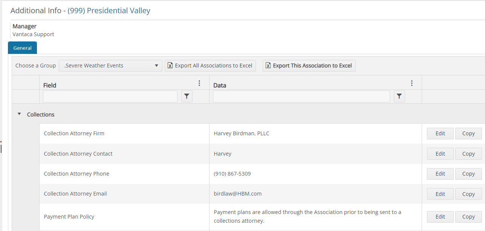The width and height of the screenshot is (485, 231).
Task: Open the filter funnel for the Data column
Action: tap(399, 96)
